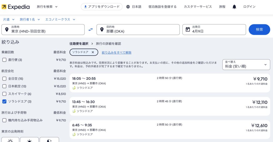Viewport: 273px width, 142px height.
Task: Swap origin and destination arrows icon
Action: coord(91,29)
